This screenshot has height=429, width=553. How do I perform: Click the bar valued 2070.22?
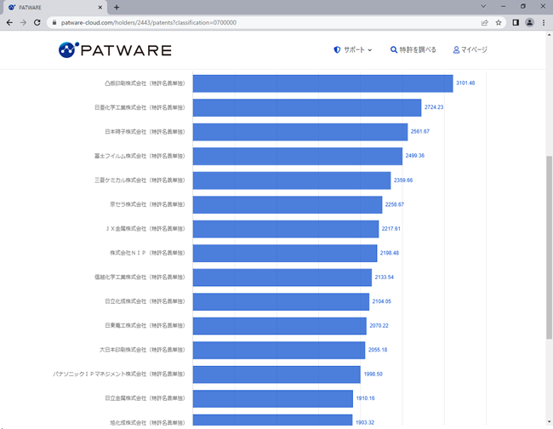pos(280,326)
